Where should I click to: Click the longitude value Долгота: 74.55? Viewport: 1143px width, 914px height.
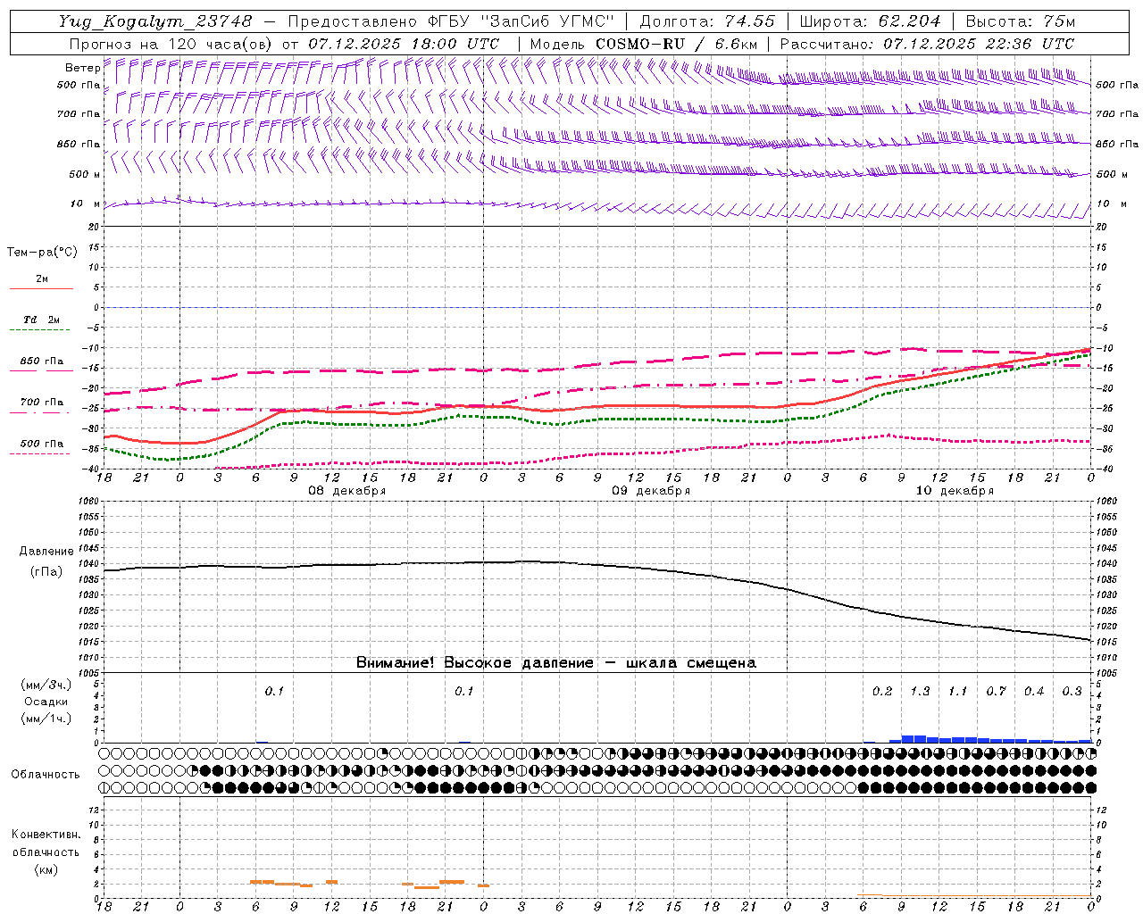[x=707, y=21]
